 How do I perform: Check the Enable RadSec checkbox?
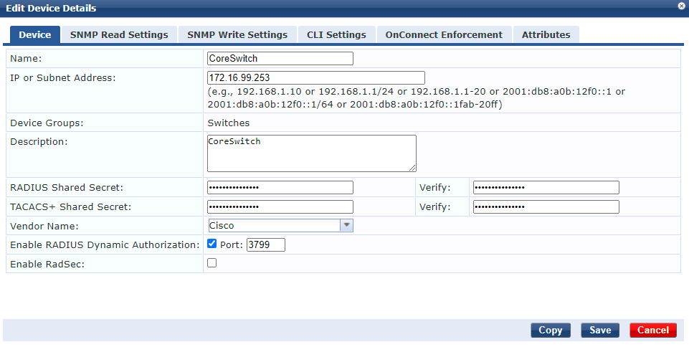(x=212, y=263)
